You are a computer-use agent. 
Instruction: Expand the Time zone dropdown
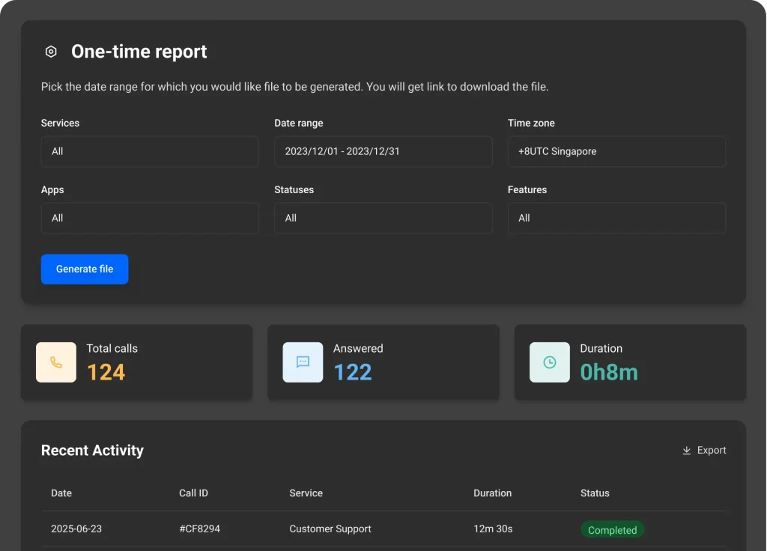[616, 151]
